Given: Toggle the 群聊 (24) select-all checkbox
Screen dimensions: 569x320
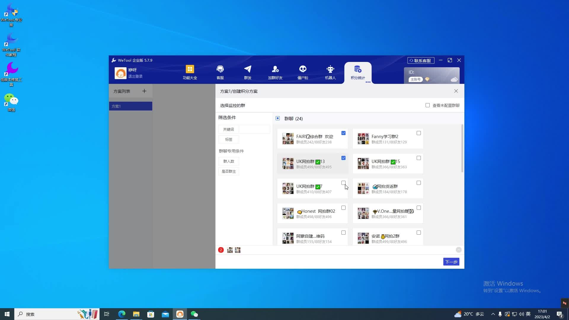Looking at the screenshot, I should click(278, 118).
